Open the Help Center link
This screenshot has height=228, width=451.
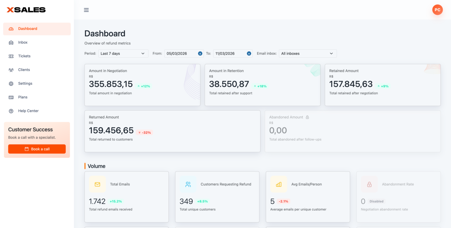(28, 111)
